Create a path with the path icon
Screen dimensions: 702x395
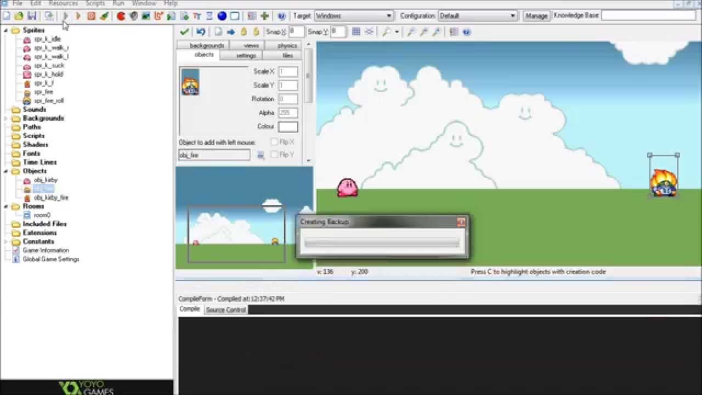[x=158, y=16]
